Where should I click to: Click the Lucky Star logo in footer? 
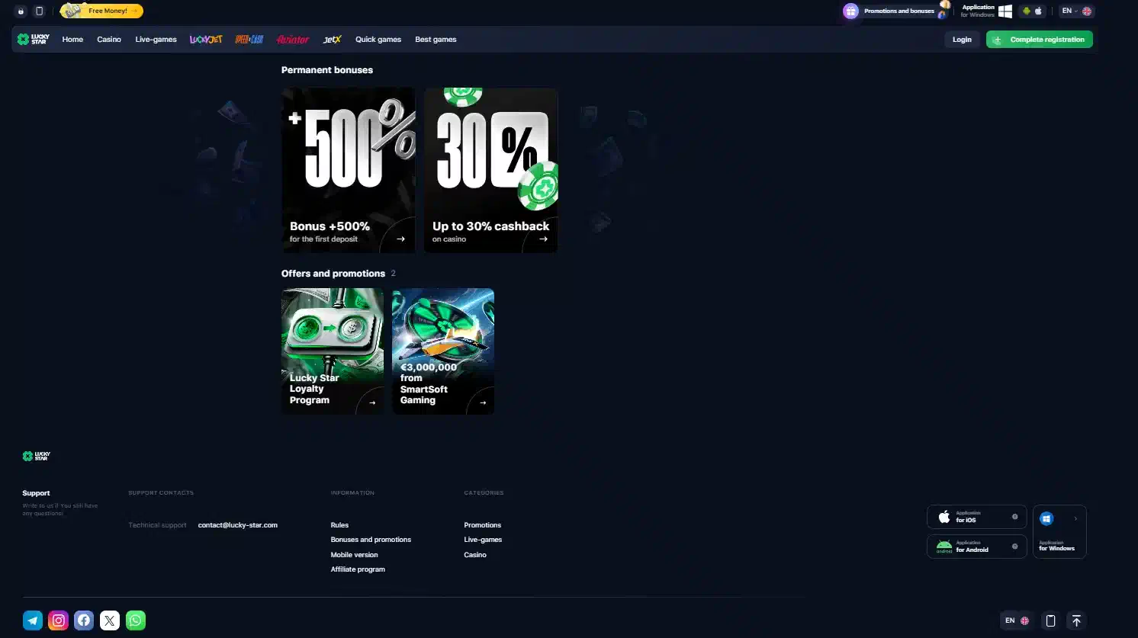pyautogui.click(x=37, y=456)
